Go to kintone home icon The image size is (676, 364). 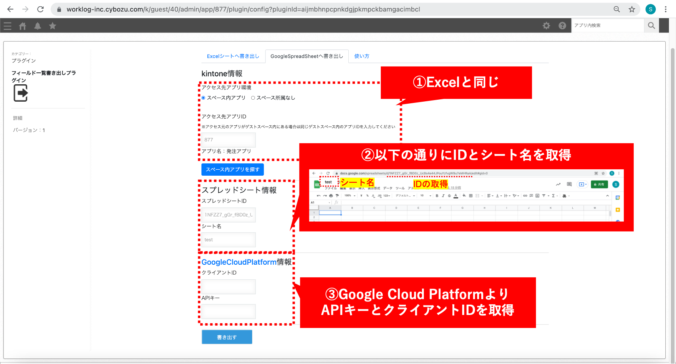pyautogui.click(x=23, y=26)
